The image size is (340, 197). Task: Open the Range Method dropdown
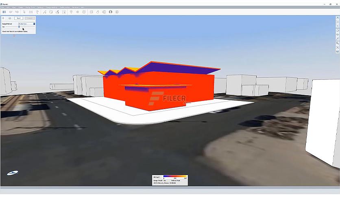(x=26, y=24)
